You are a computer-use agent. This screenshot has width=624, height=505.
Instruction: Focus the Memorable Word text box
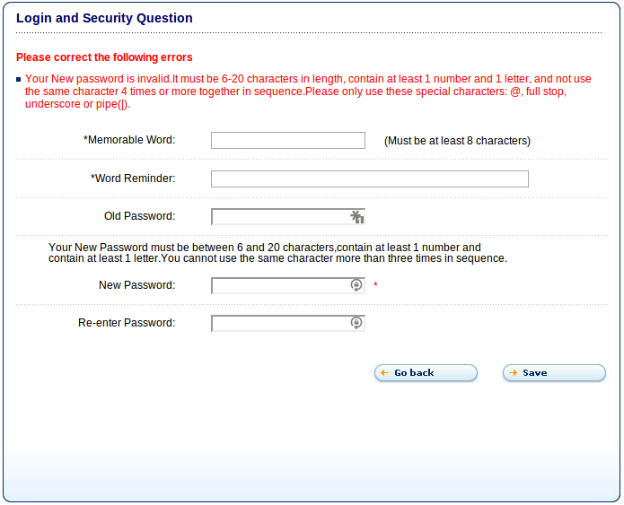287,140
